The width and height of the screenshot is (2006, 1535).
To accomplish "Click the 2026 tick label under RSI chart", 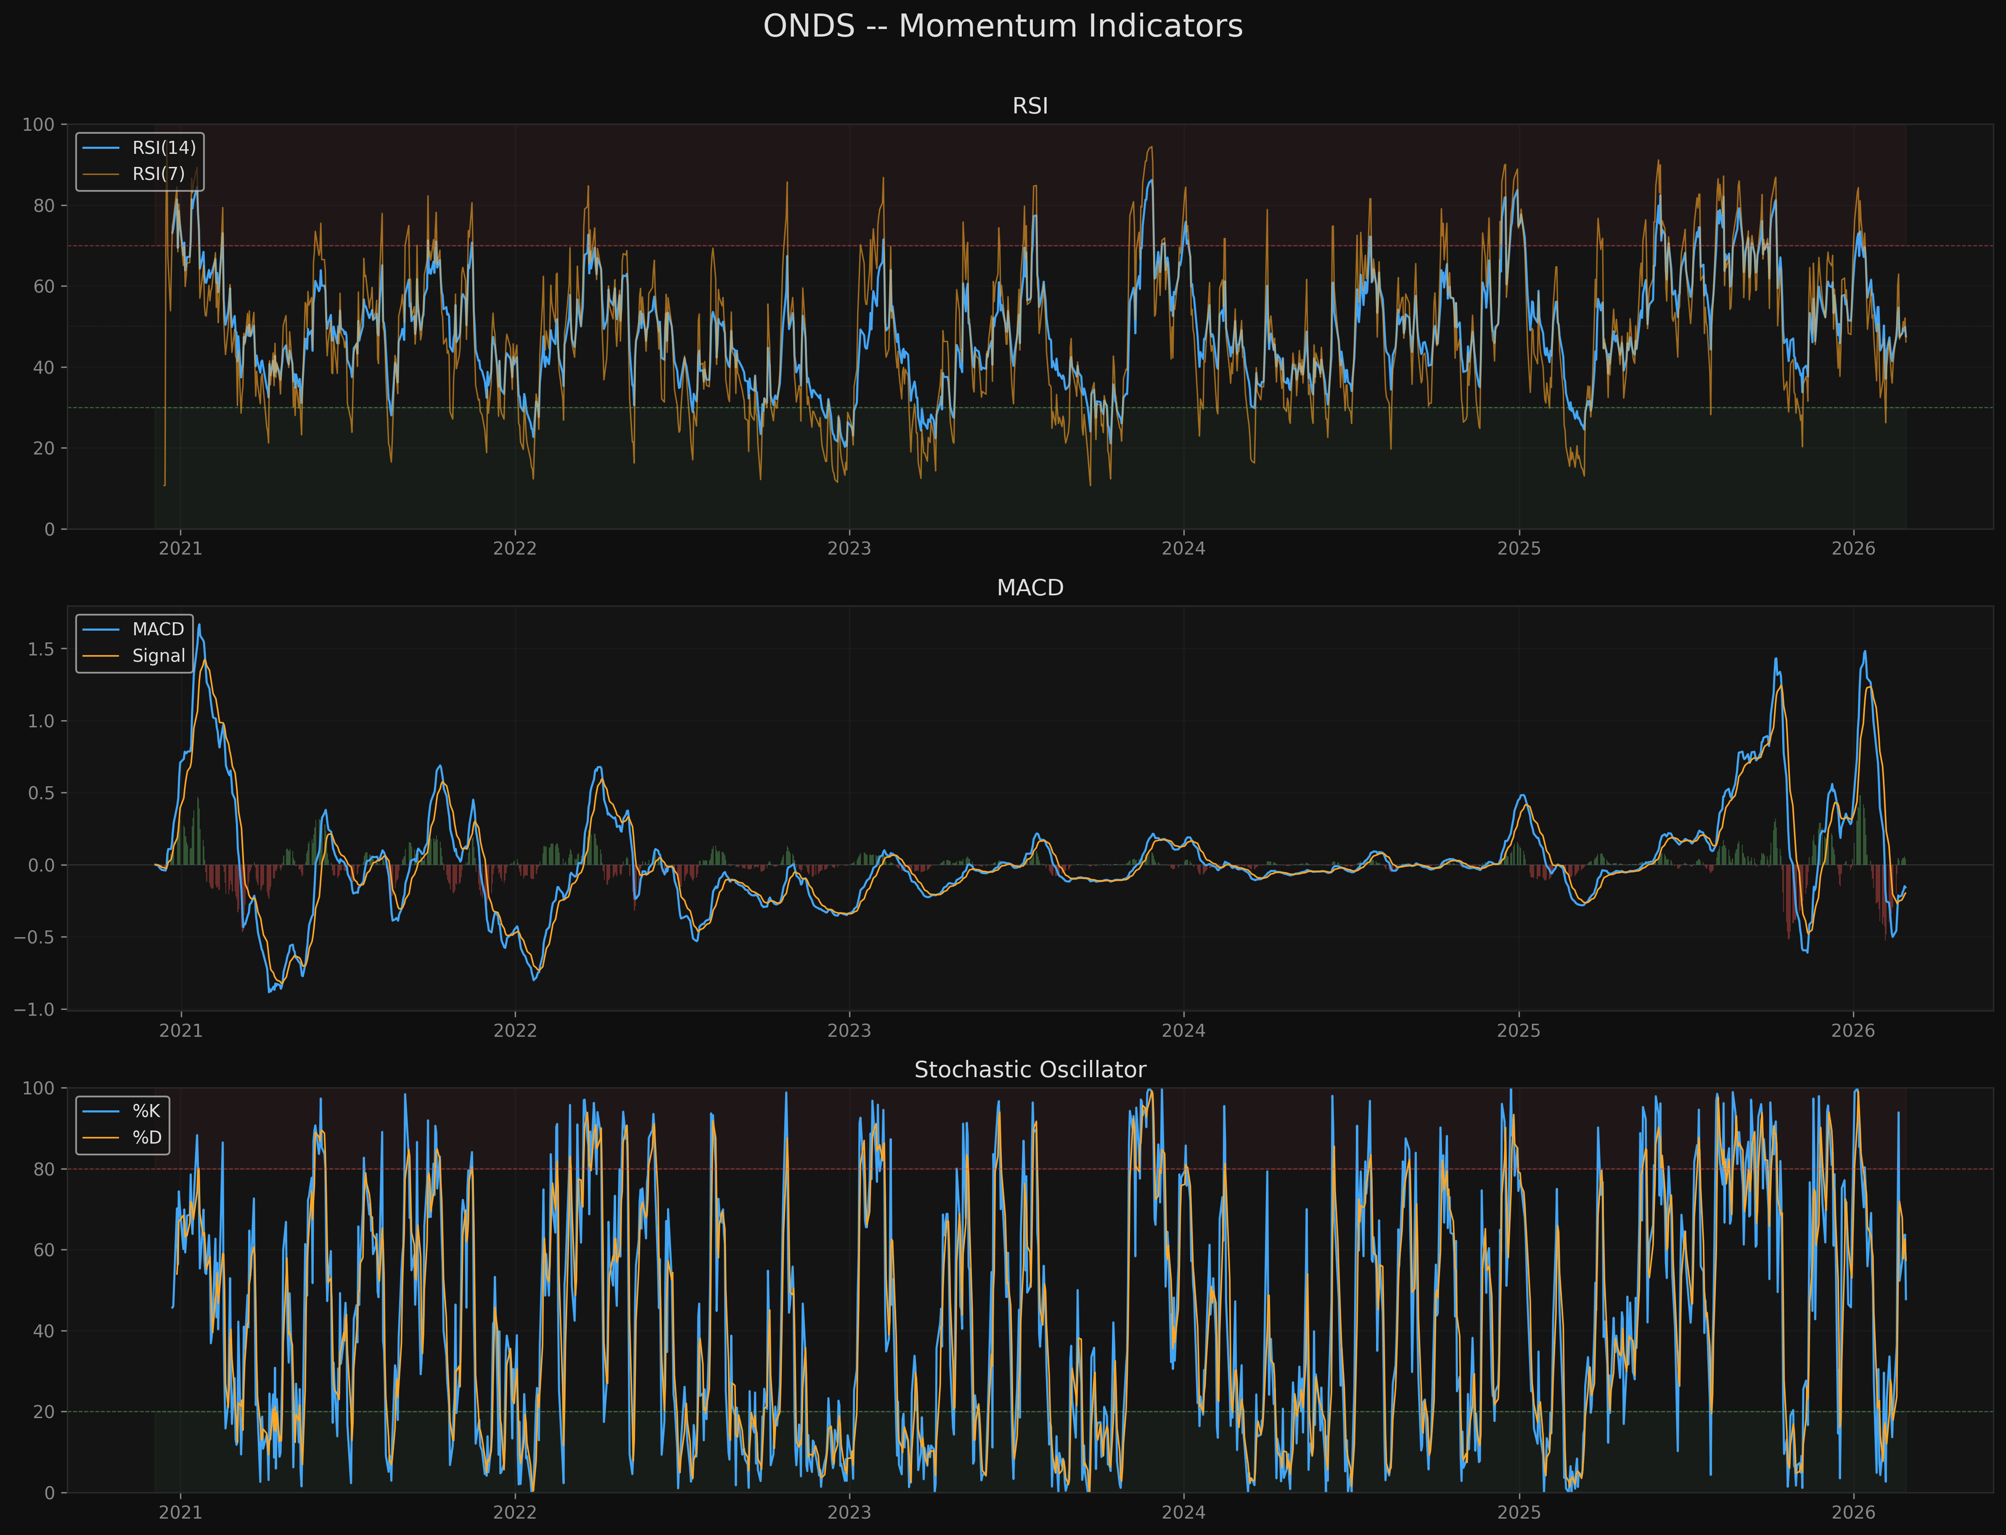I will tap(1853, 549).
